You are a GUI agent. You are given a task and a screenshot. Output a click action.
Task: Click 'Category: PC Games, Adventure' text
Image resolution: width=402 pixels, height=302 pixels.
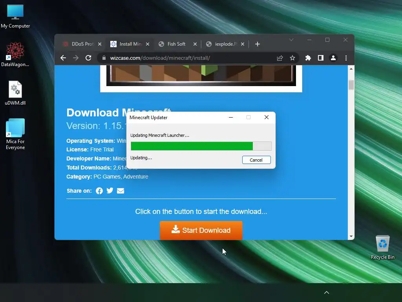click(107, 177)
